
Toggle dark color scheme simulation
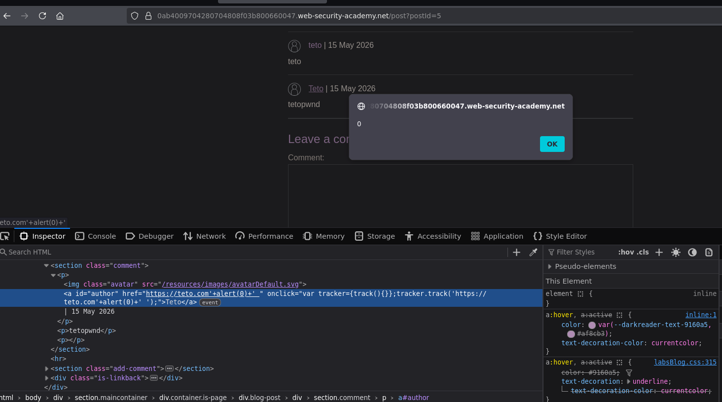pyautogui.click(x=692, y=252)
